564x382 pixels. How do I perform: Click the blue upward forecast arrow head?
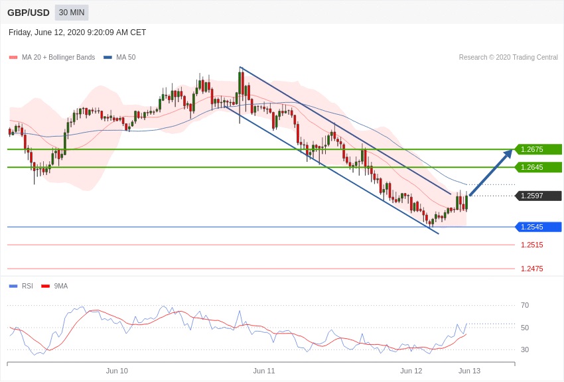[x=508, y=154]
